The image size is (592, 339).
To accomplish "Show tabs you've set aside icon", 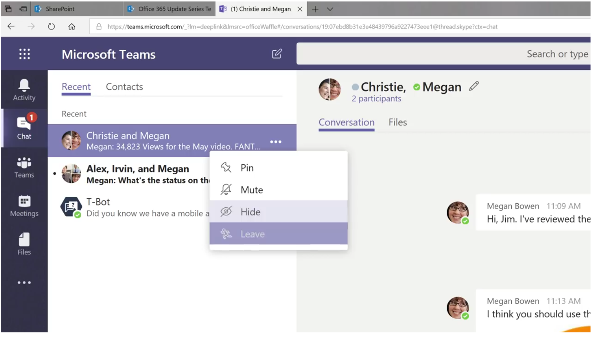I will click(x=8, y=9).
